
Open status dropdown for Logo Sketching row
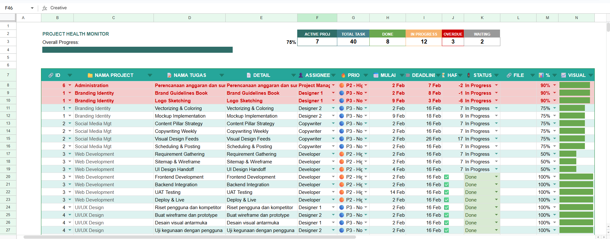(496, 101)
